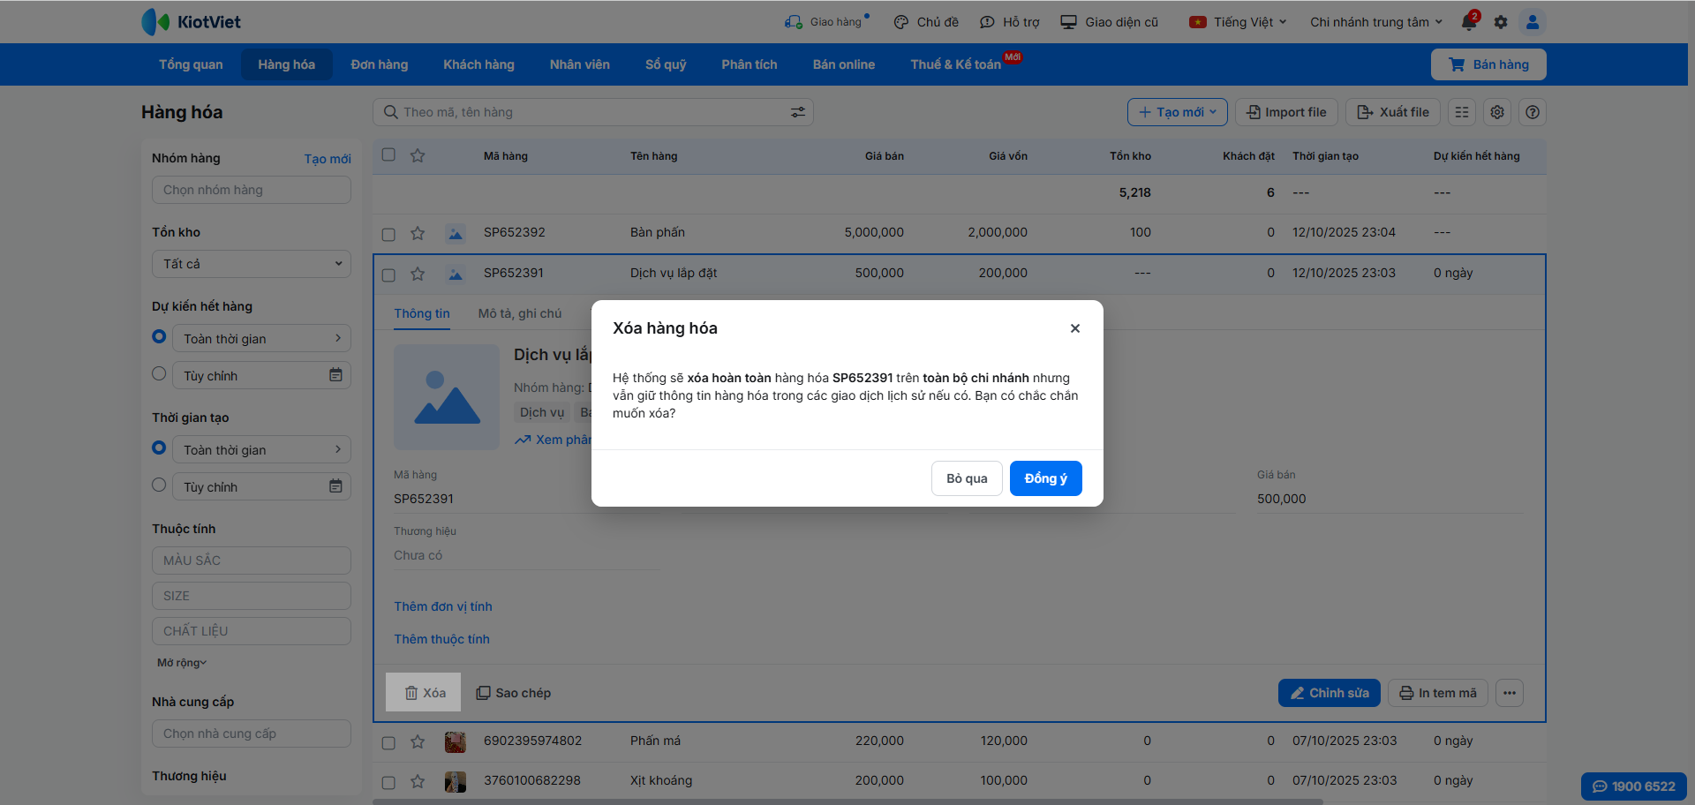The image size is (1695, 805).
Task: Open search filter options icon
Action: pos(797,112)
